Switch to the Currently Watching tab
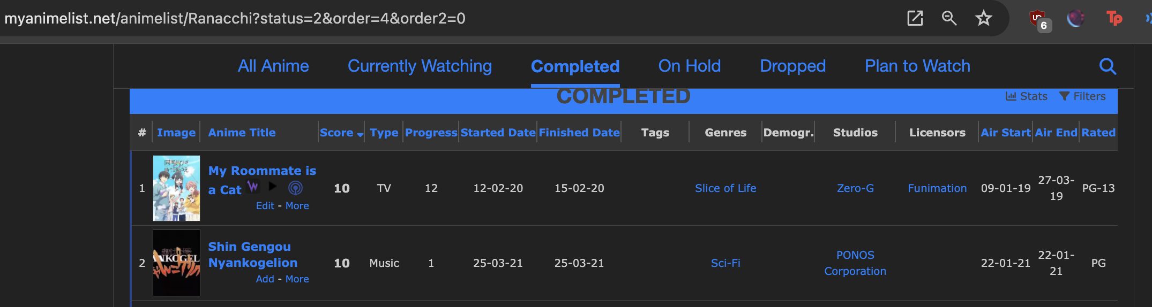The height and width of the screenshot is (307, 1152). pos(420,66)
